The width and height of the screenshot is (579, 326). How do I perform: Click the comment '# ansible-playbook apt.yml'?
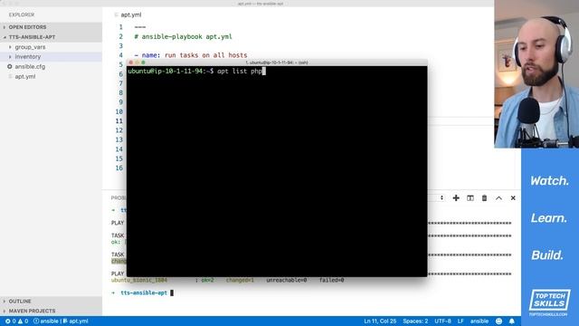pyautogui.click(x=183, y=36)
